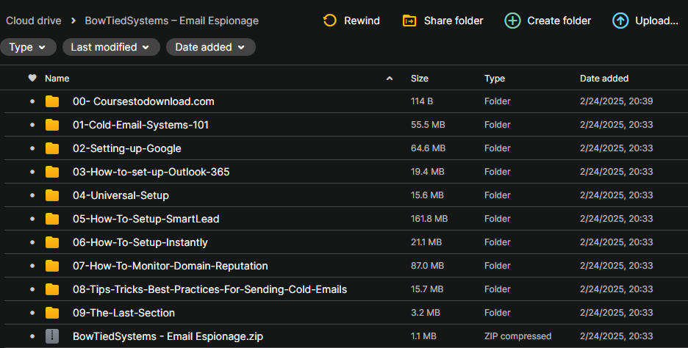
Task: Click folder icon for 06-How-To-Setup-Instantly
Action: pyautogui.click(x=52, y=242)
